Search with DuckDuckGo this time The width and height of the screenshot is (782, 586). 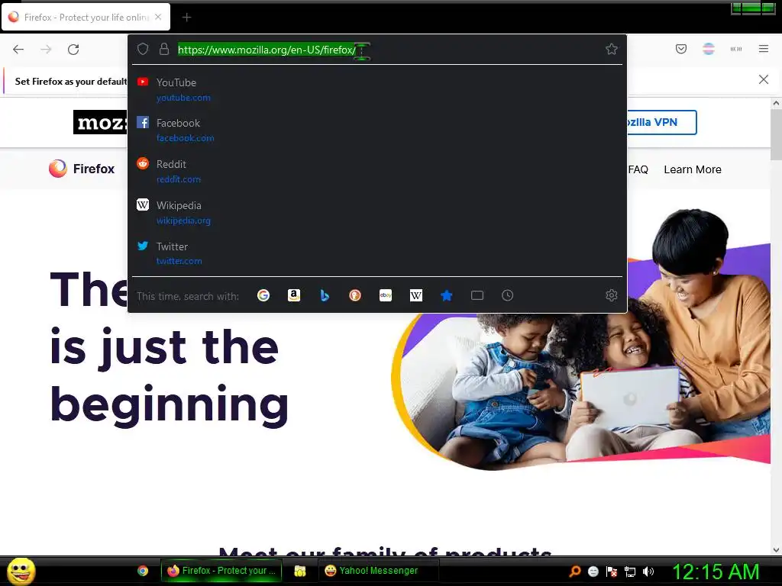355,295
